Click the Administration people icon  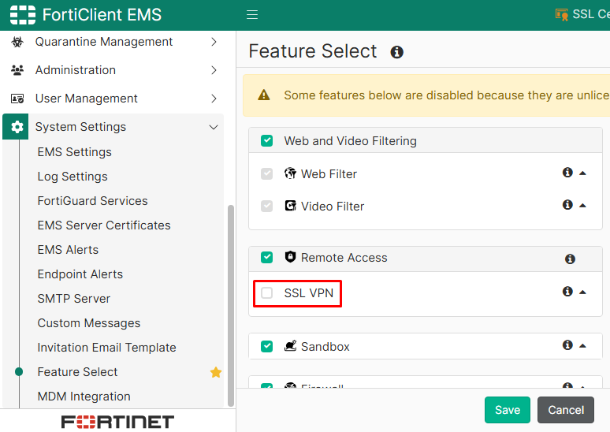click(x=17, y=70)
